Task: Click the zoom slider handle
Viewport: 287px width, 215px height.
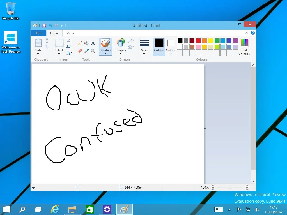Action: 230,187
